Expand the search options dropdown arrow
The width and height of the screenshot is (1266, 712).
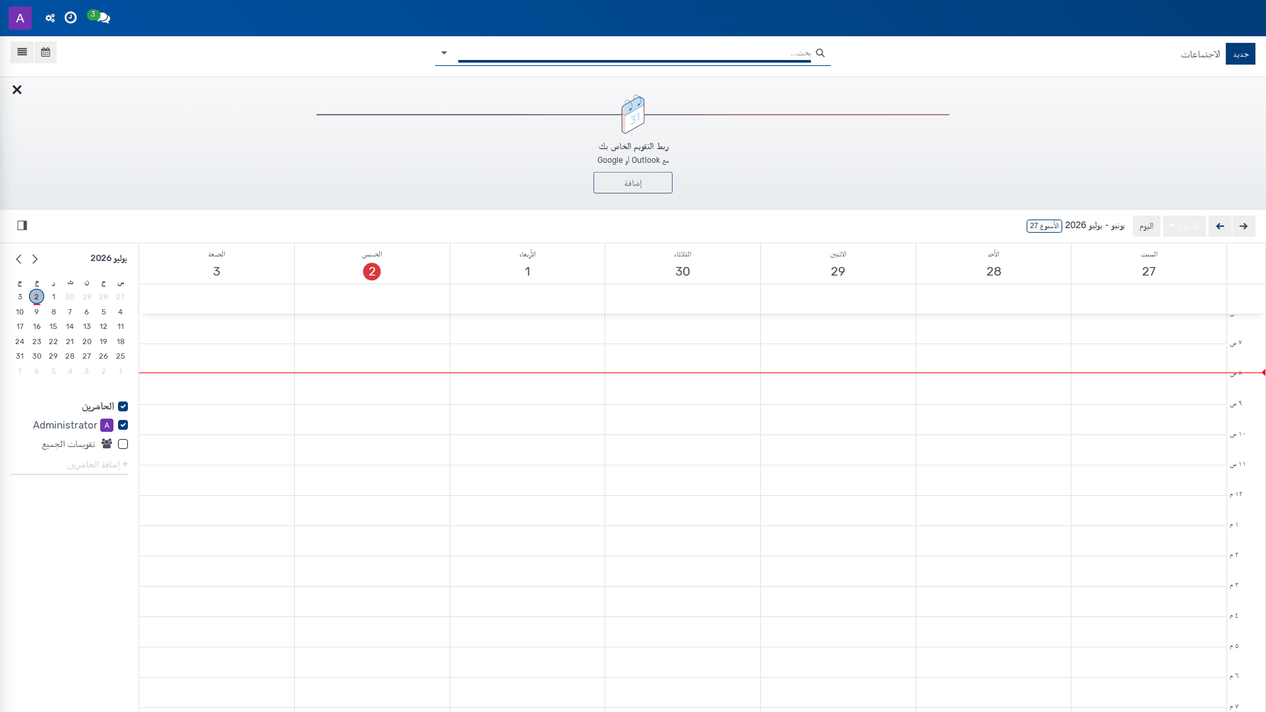444,53
